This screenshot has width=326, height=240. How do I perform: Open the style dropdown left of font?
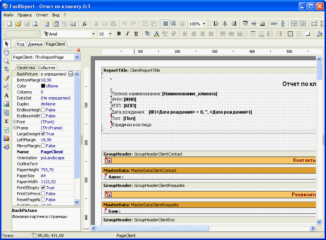37,34
